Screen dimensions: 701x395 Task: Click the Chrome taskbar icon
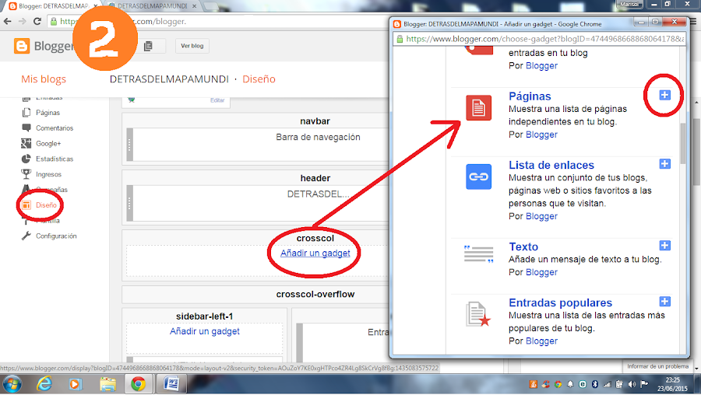coord(138,384)
